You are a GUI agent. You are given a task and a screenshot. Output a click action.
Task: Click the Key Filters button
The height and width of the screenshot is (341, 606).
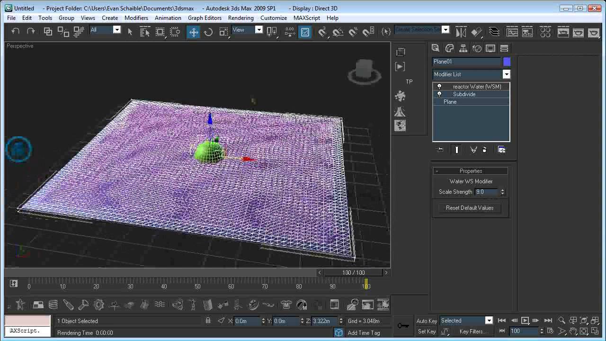pyautogui.click(x=472, y=332)
